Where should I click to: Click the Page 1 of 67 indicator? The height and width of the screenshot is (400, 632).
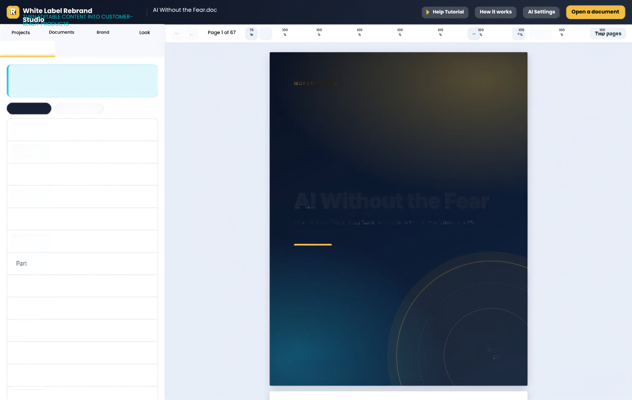pyautogui.click(x=222, y=32)
